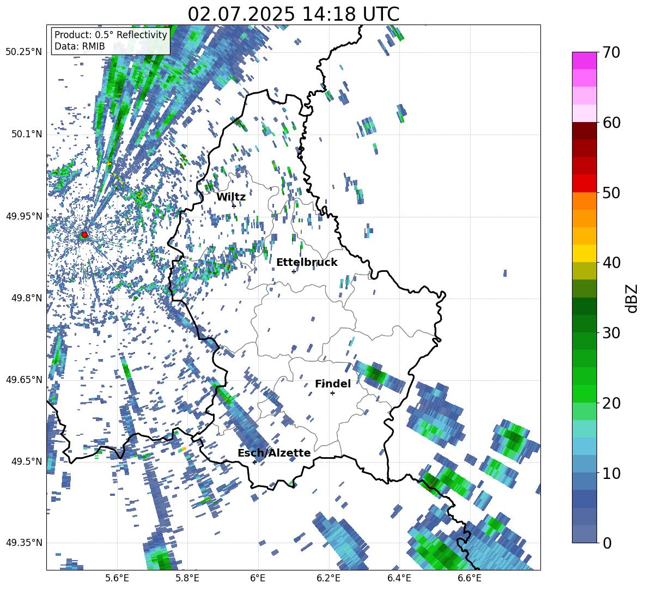
Task: Click the 50 tick on colorbar
Action: 611,192
